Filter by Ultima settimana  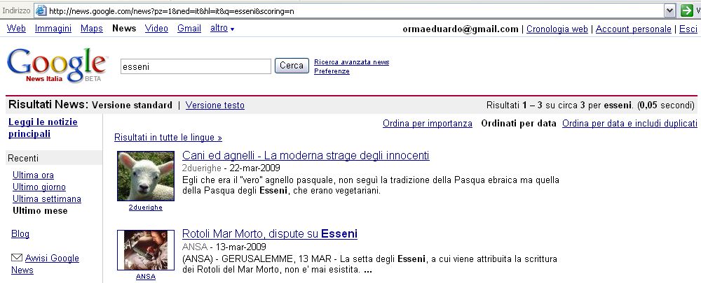point(47,198)
